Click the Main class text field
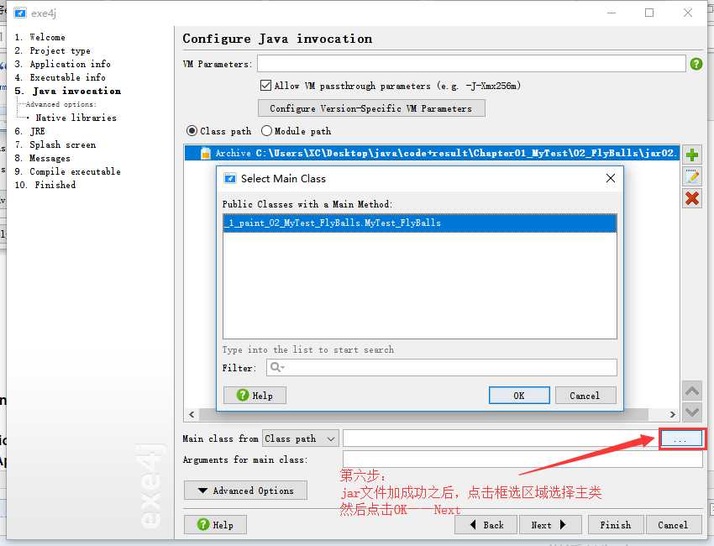 point(501,439)
